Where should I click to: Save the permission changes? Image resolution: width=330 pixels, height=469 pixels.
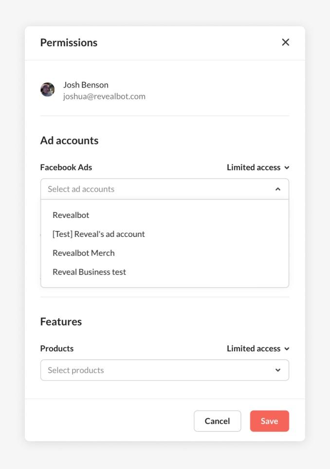[x=269, y=421]
